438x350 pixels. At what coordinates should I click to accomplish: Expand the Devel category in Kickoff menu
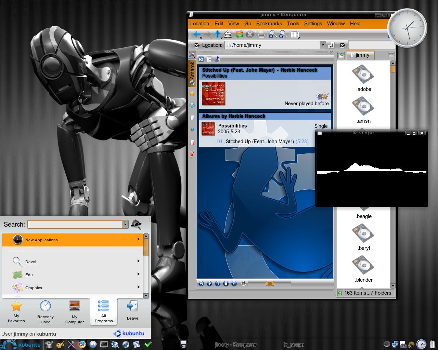tap(72, 261)
